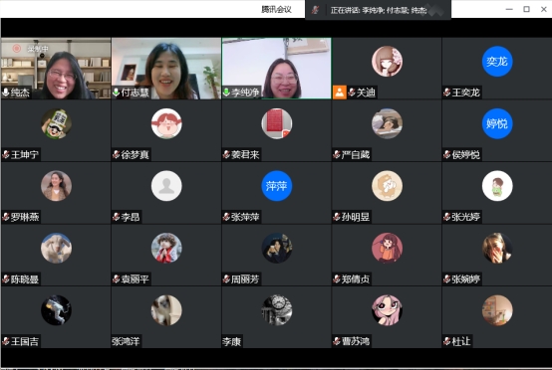Viewport: 552px width, 370px height.
Task: Click the orange host badge next to 关迪
Action: click(340, 92)
